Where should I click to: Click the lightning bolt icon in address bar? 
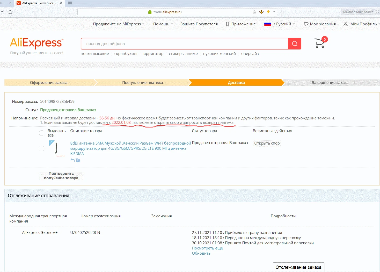pyautogui.click(x=268, y=12)
